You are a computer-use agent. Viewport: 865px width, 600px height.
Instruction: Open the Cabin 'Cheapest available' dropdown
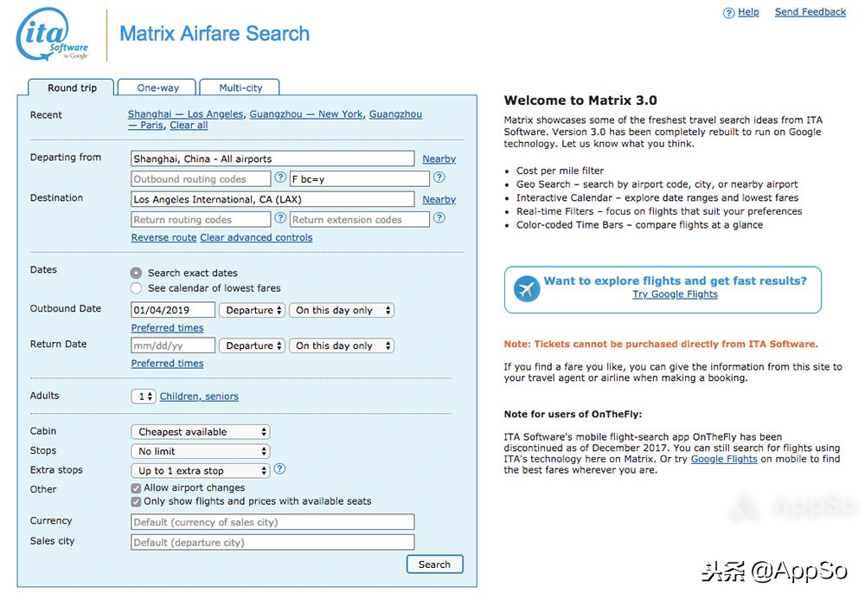pyautogui.click(x=201, y=432)
